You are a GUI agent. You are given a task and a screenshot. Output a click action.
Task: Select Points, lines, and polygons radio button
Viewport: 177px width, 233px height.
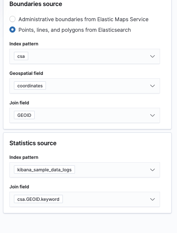12,30
